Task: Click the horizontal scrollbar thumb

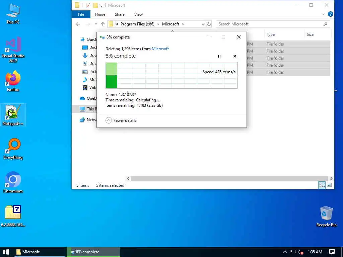Action: click(229, 179)
